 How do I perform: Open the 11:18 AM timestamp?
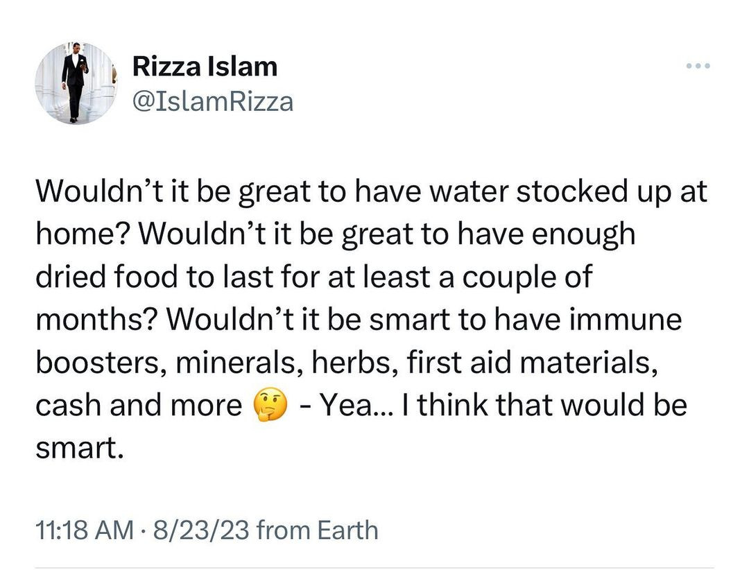pos(83,530)
